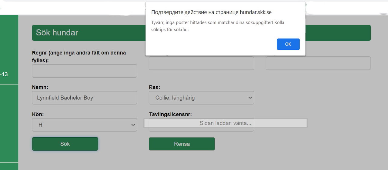Viewport: 388px width, 170px height.
Task: Click the Kön label
Action: (38, 114)
